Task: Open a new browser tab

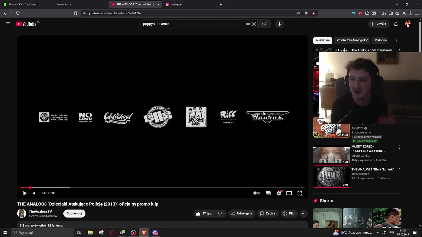Action: 221,4
